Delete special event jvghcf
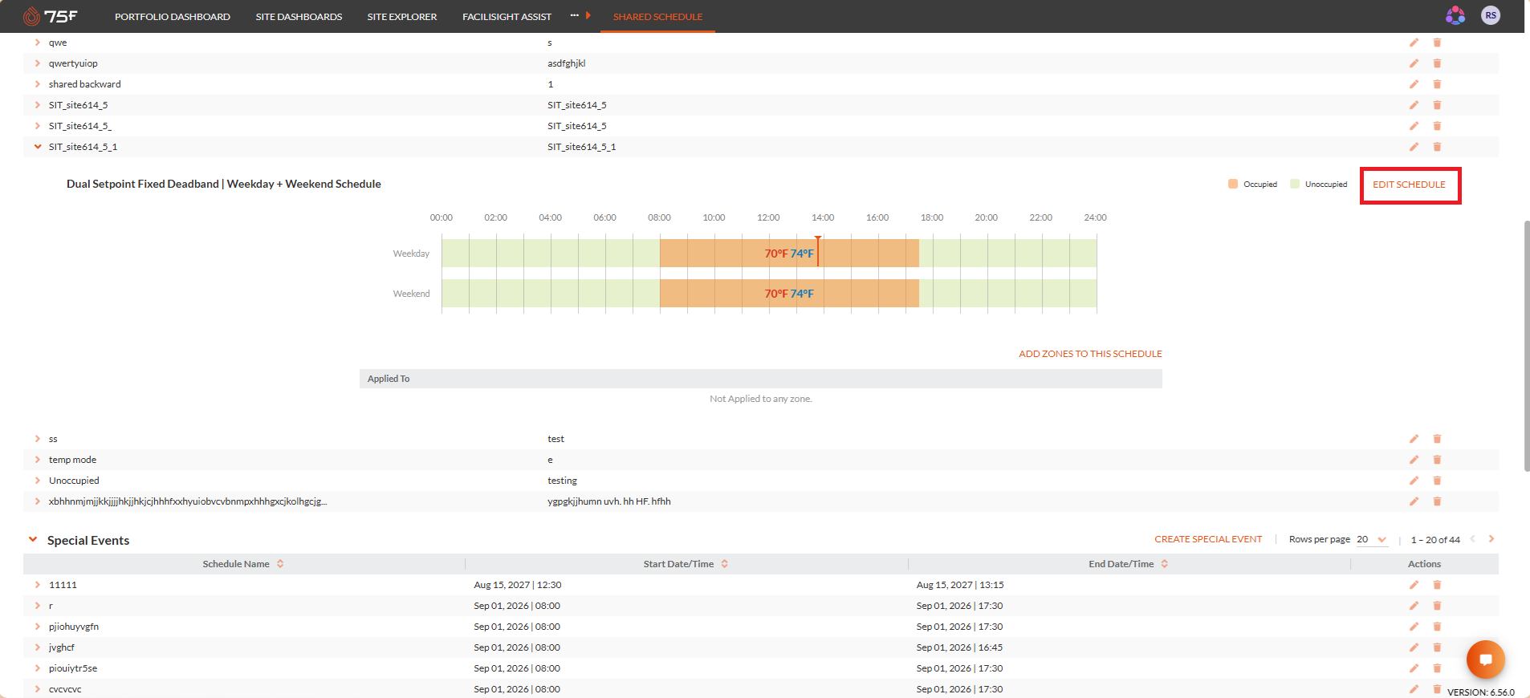The height and width of the screenshot is (698, 1530). click(x=1437, y=647)
